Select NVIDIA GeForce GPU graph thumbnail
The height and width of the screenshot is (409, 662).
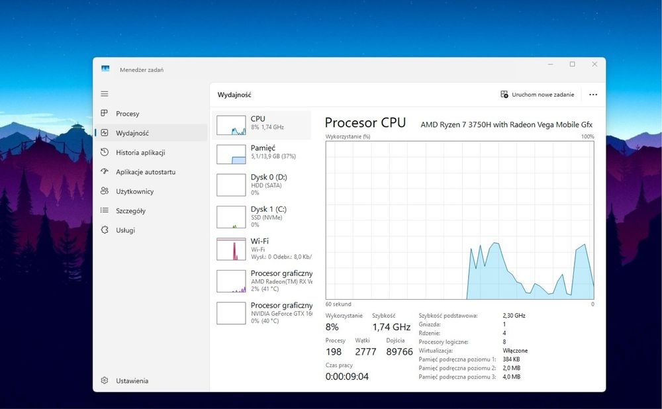[231, 313]
